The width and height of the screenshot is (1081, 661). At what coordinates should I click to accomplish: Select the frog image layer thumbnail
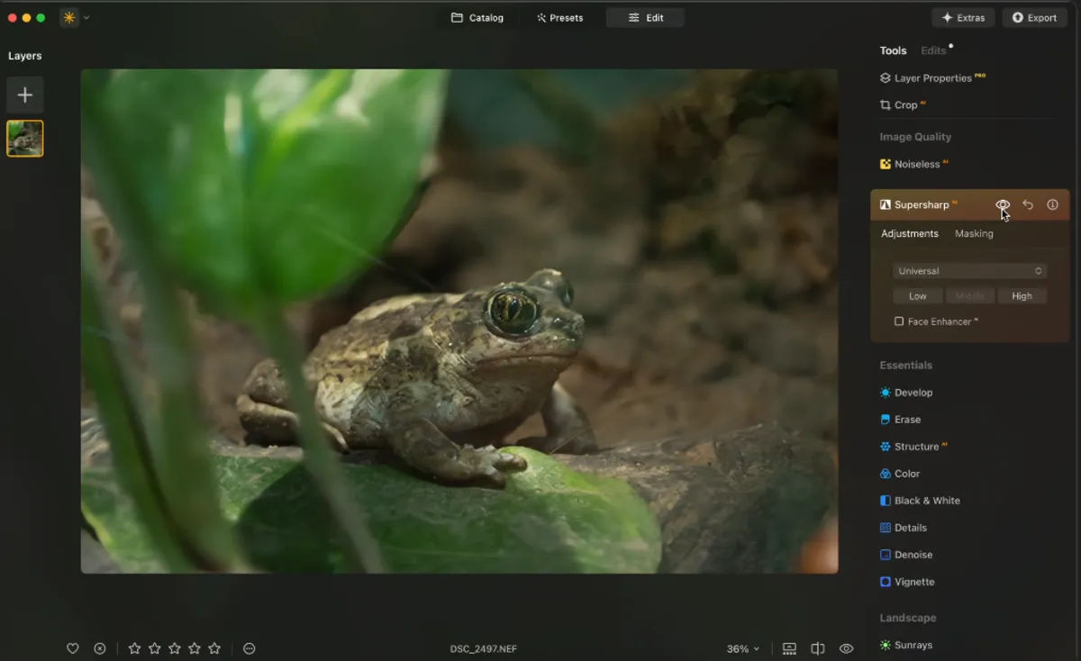[x=24, y=138]
